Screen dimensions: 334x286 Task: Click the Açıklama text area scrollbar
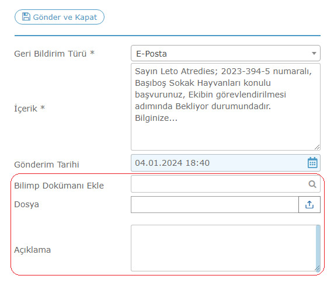pyautogui.click(x=318, y=247)
